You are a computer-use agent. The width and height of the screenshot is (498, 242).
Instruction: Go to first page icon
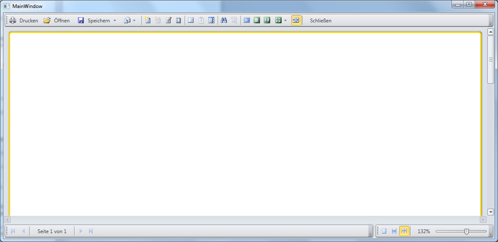(x=13, y=231)
